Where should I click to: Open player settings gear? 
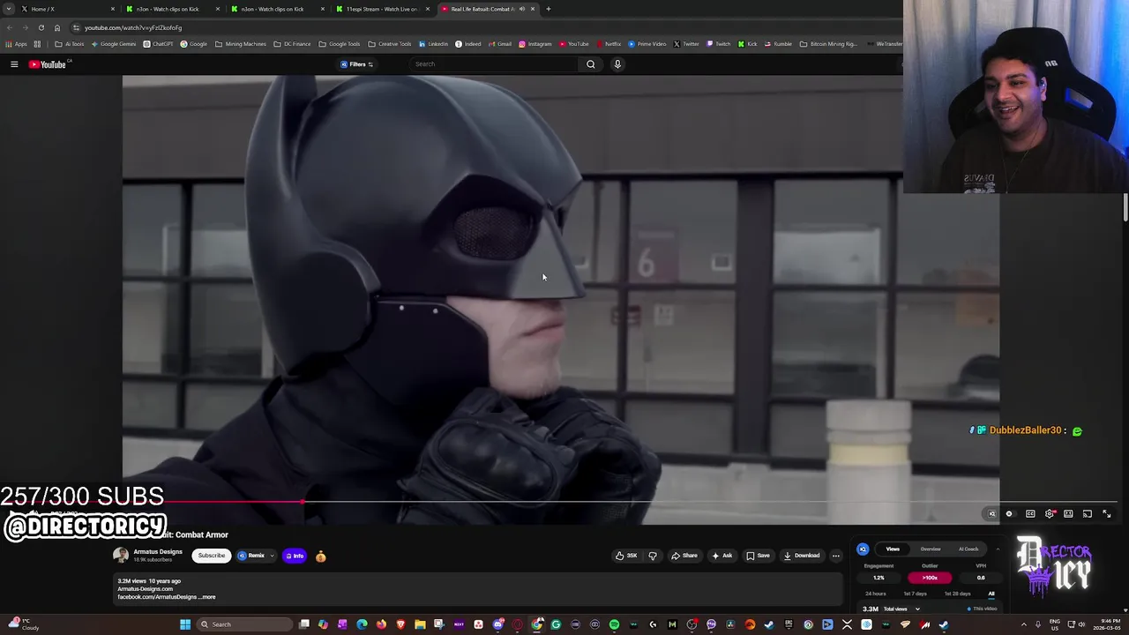(x=1050, y=514)
